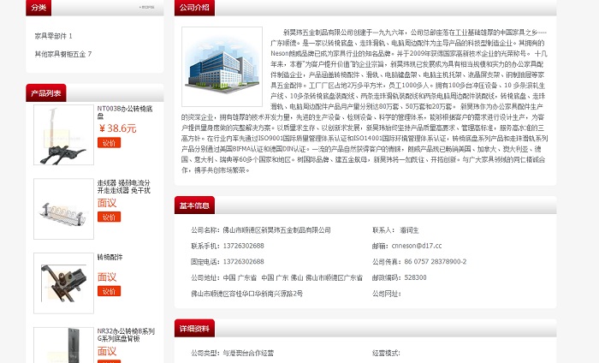View the NR32 chair base product thumbnail
599x363 pixels.
63,345
